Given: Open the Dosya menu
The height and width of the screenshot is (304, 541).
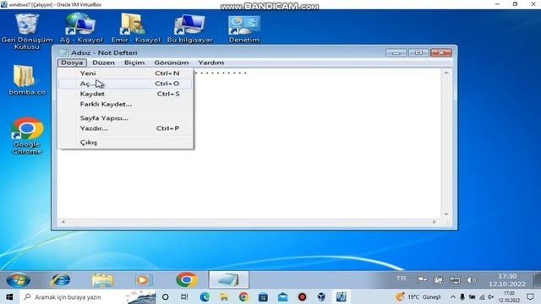Looking at the screenshot, I should (72, 62).
